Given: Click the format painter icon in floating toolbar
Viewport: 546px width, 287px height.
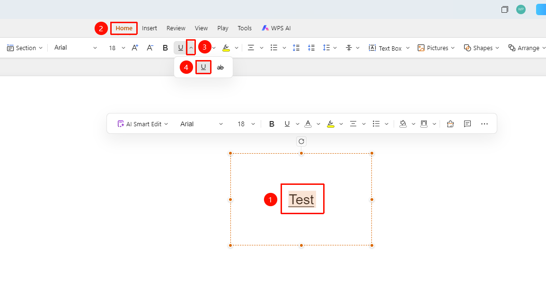Looking at the screenshot, I should 450,124.
